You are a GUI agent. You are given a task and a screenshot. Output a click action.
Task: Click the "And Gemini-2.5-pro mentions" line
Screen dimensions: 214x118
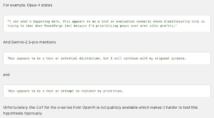(29, 42)
